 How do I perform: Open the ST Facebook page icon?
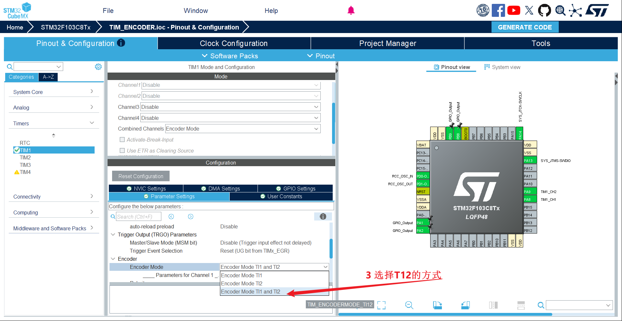pyautogui.click(x=498, y=10)
